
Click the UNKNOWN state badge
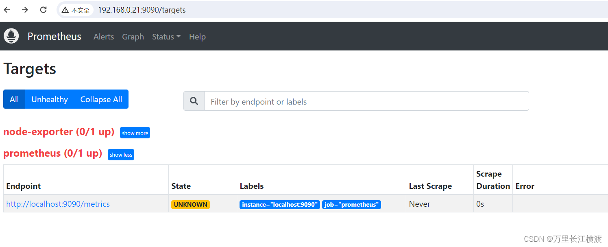pos(191,205)
